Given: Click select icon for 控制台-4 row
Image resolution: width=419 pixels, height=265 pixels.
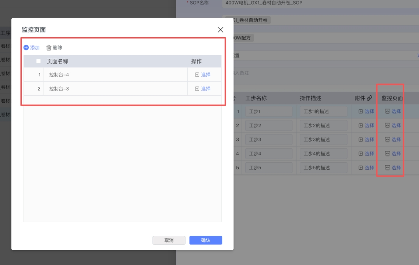Looking at the screenshot, I should [x=197, y=75].
